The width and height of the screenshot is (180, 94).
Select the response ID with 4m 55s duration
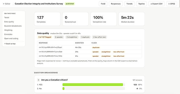coord(50,47)
